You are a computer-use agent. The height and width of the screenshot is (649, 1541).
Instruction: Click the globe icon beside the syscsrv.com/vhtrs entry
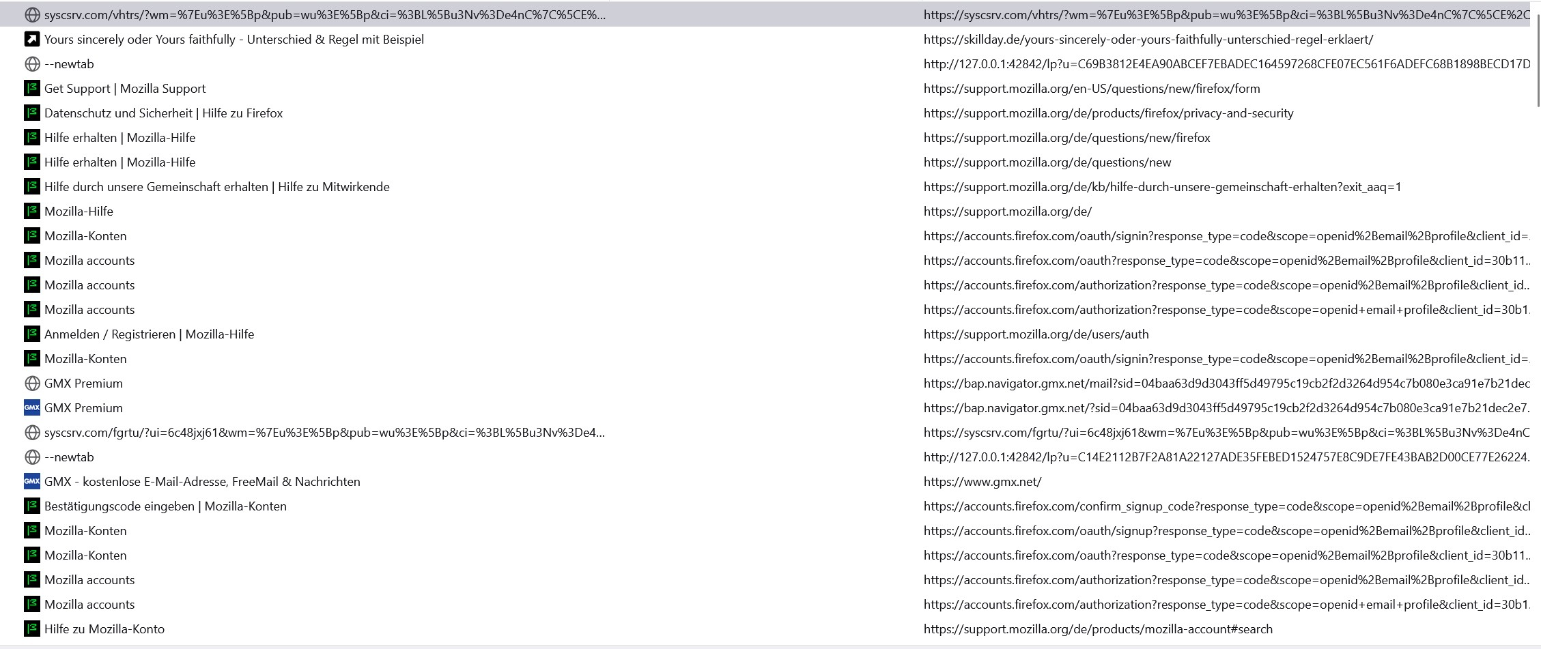(x=32, y=15)
